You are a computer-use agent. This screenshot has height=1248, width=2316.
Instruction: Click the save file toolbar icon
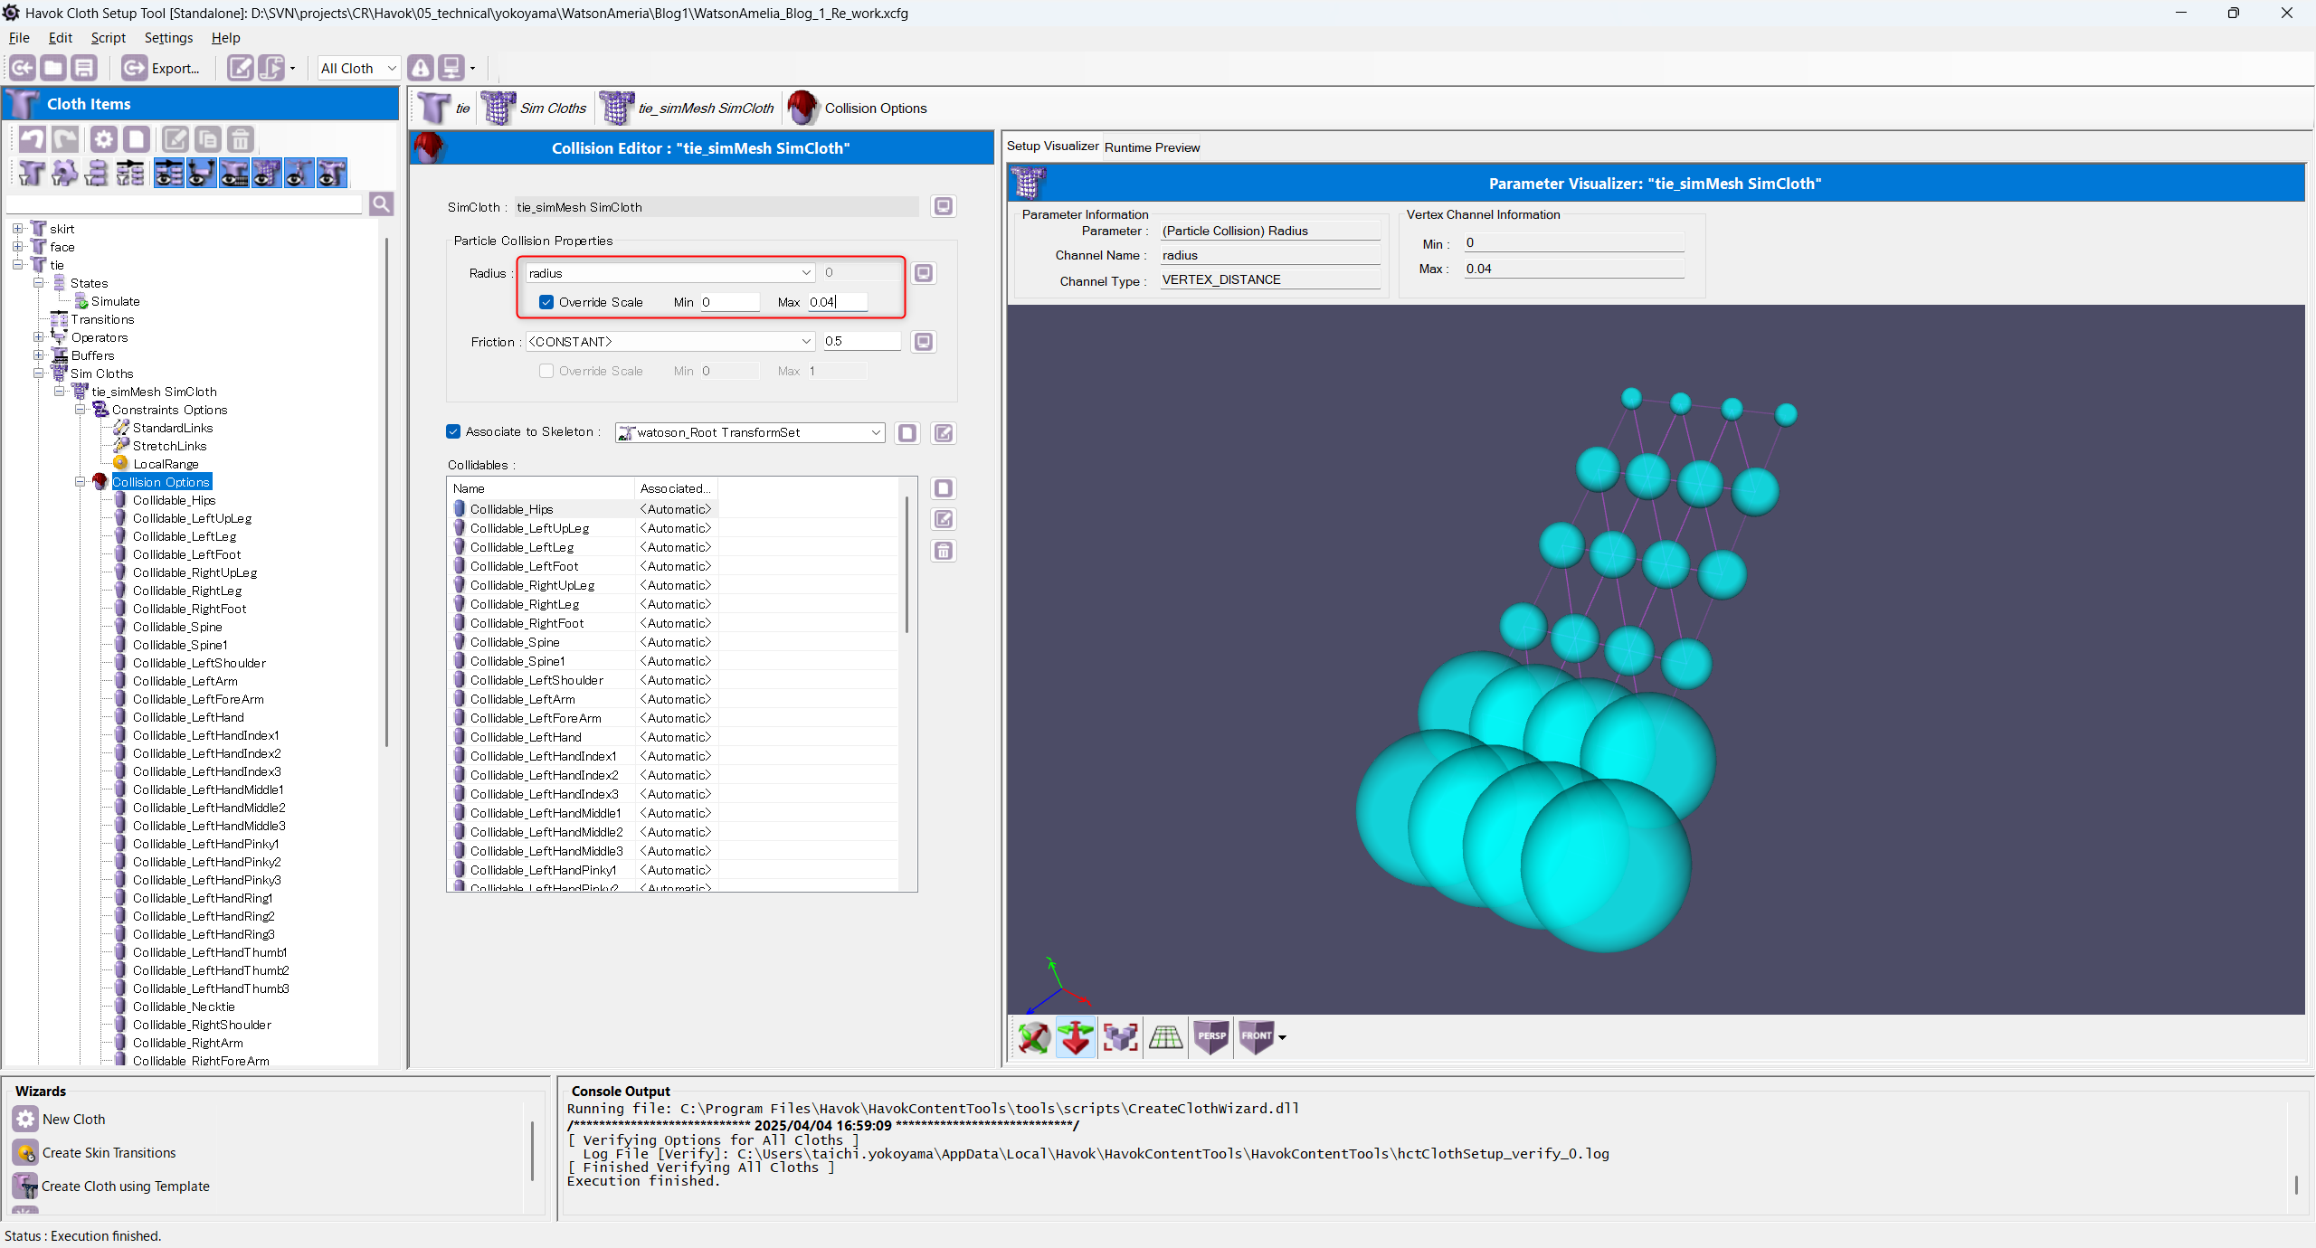[84, 68]
